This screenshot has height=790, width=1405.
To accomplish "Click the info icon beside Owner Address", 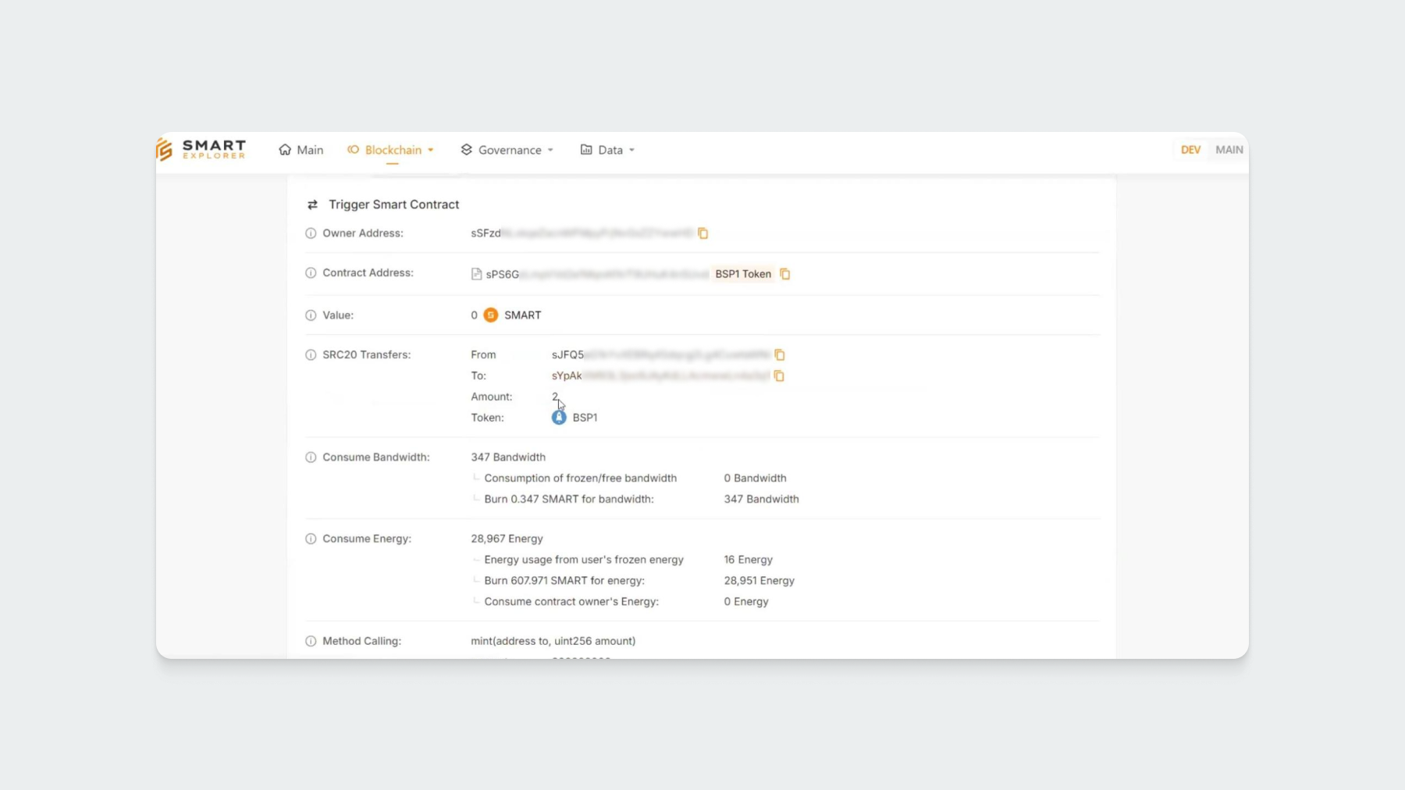I will pos(311,233).
